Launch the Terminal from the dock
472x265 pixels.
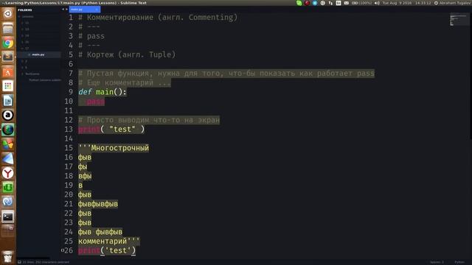[x=8, y=216]
